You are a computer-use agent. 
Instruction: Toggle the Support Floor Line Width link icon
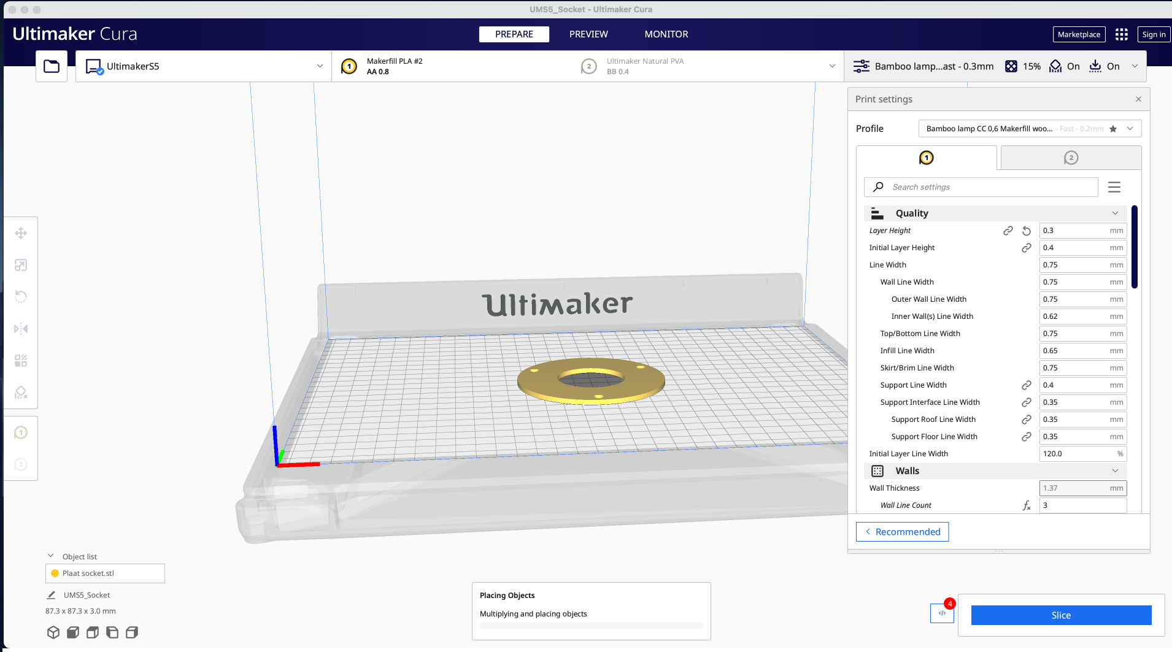pyautogui.click(x=1027, y=437)
